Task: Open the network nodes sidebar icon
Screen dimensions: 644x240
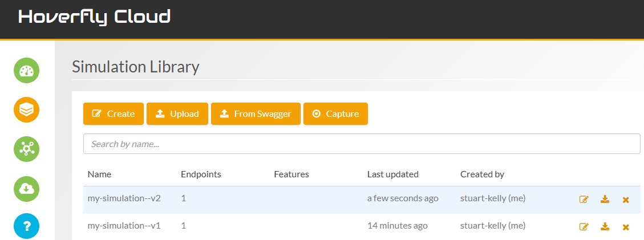Action: click(26, 149)
